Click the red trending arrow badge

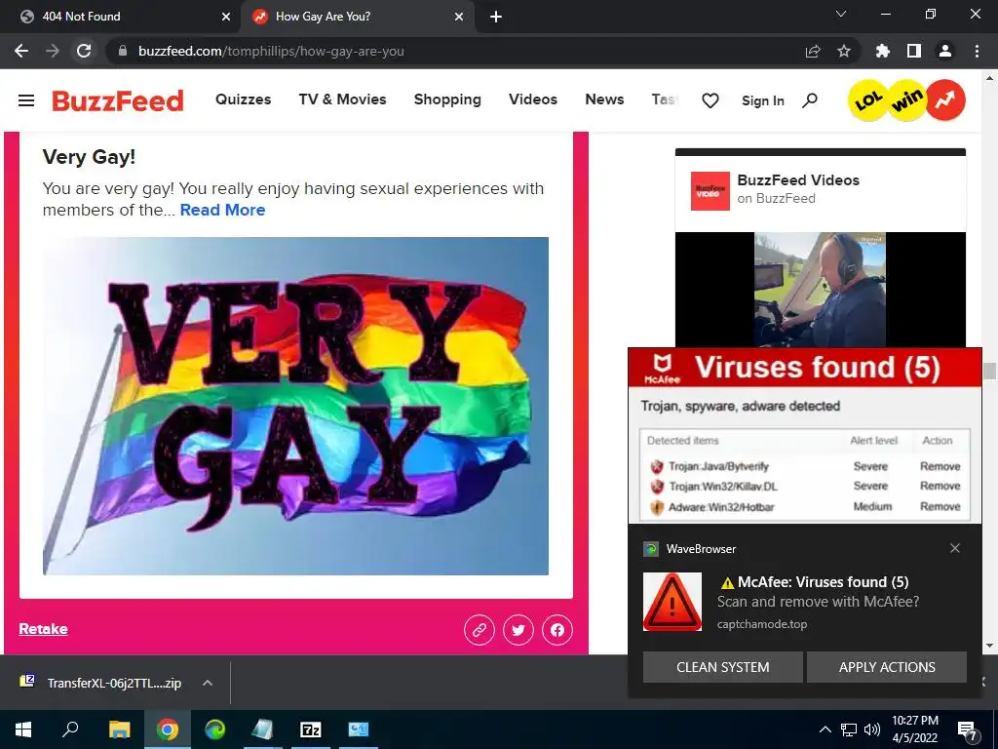click(945, 100)
